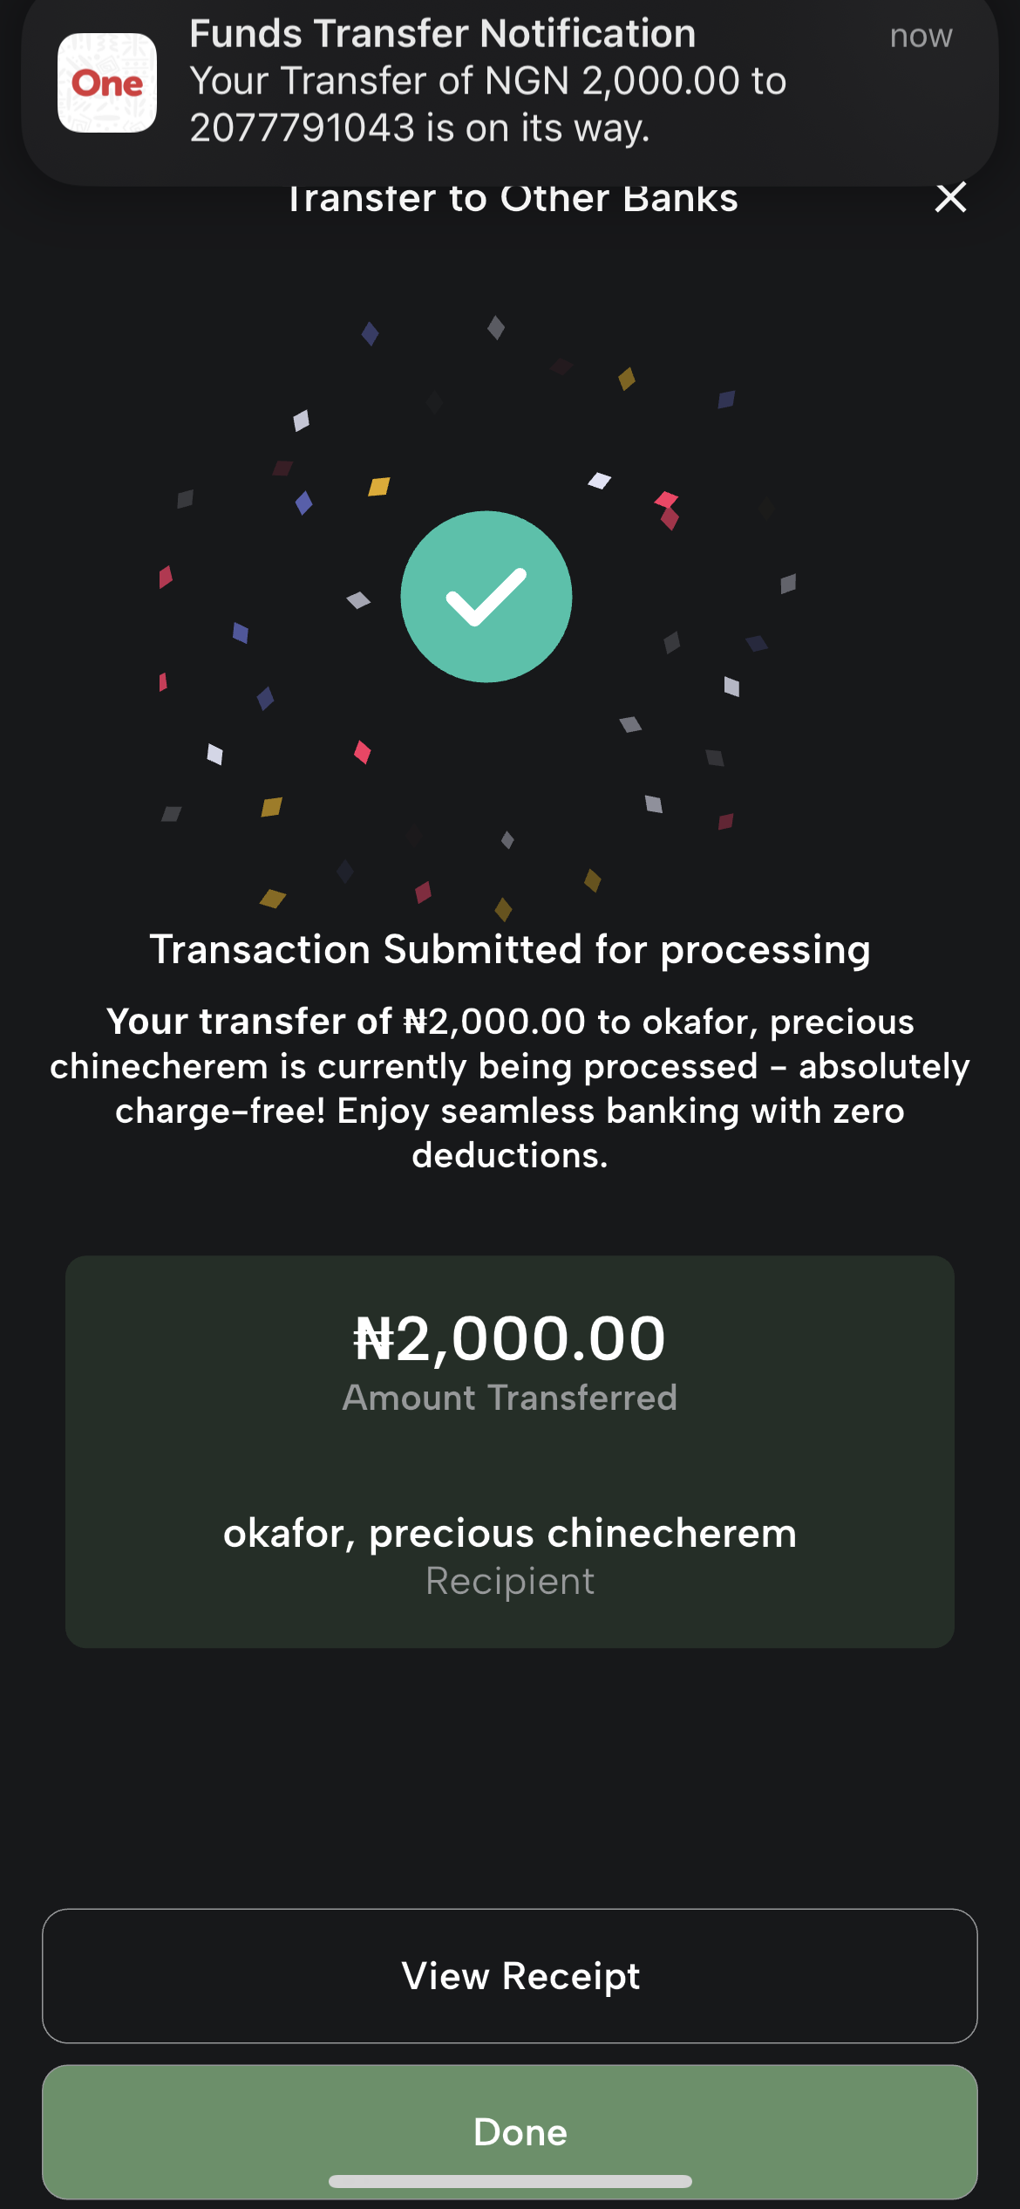Tap the green success checkmark icon
The width and height of the screenshot is (1020, 2209).
pos(486,597)
